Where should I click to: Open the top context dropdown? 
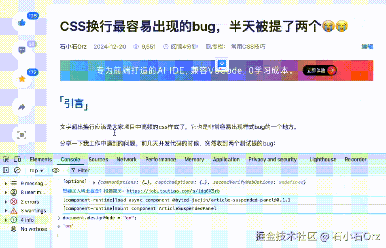(37, 170)
